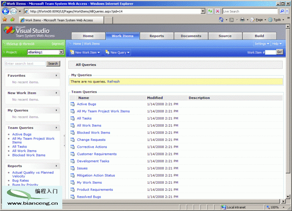292x211 pixels.
Task: Open Bug Rates report in sidebar
Action: click(x=21, y=181)
